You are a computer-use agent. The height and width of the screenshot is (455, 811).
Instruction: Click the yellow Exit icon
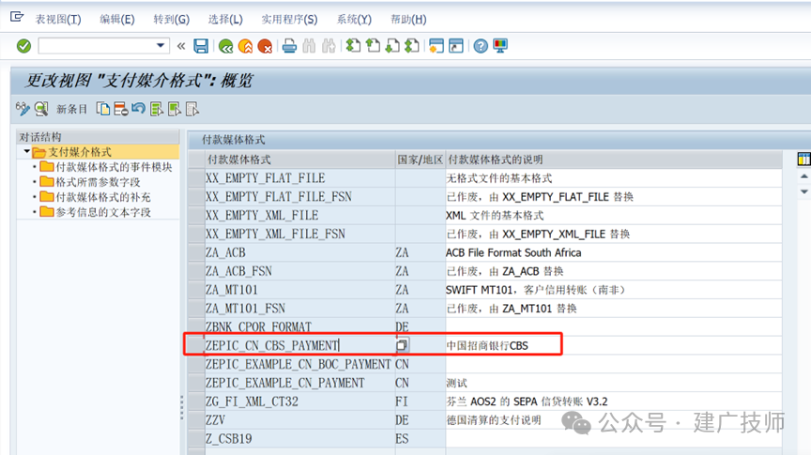(x=246, y=47)
